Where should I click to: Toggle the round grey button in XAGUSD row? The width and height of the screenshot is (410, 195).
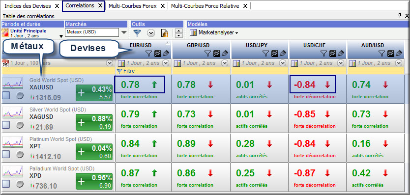(x=20, y=125)
